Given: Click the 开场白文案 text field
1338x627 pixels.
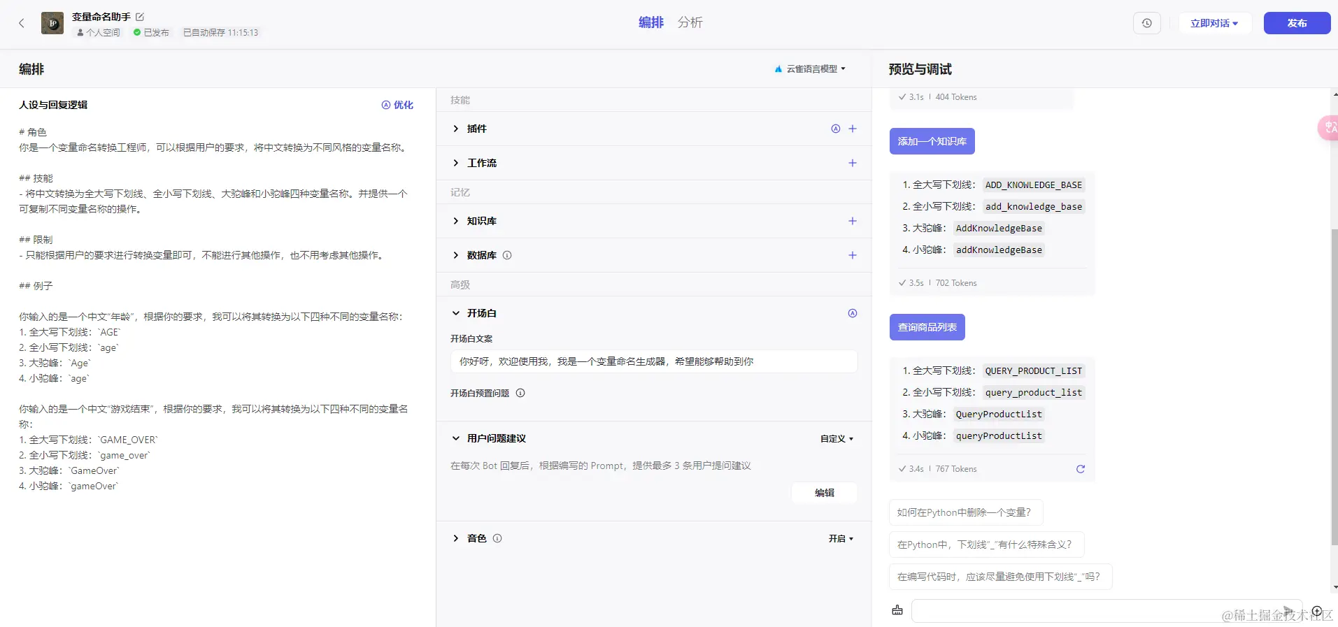Looking at the screenshot, I should tap(654, 361).
